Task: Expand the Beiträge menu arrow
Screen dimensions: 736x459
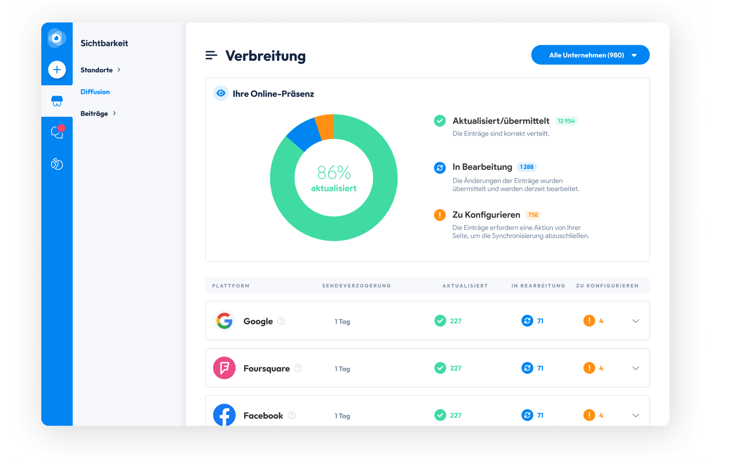Action: click(114, 113)
